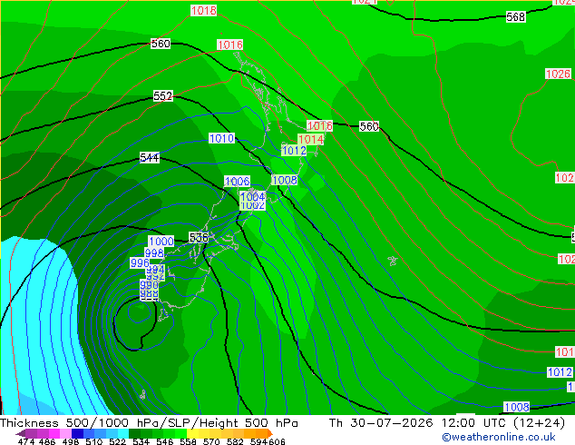575x445 pixels.
Task: Click the blue "1006" isobar label
Action: [x=238, y=181]
